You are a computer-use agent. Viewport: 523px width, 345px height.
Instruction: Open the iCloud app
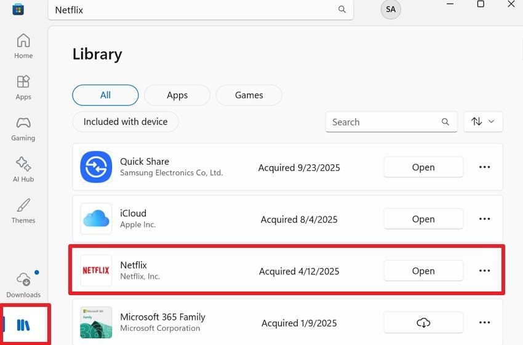pos(423,219)
